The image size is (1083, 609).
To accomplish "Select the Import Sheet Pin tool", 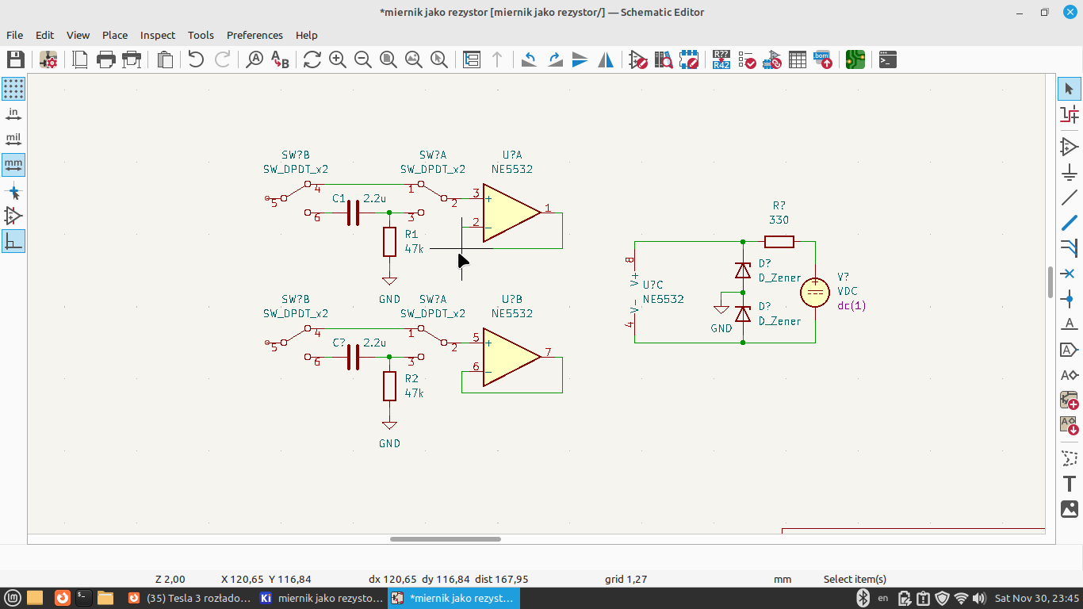I will pyautogui.click(x=1070, y=426).
